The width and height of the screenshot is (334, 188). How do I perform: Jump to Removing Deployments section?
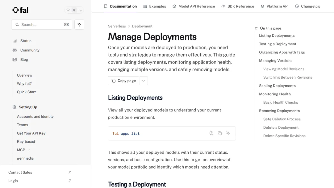coord(279,111)
